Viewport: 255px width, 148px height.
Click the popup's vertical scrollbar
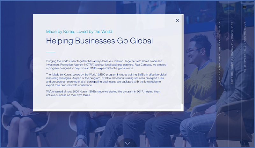coord(182,60)
